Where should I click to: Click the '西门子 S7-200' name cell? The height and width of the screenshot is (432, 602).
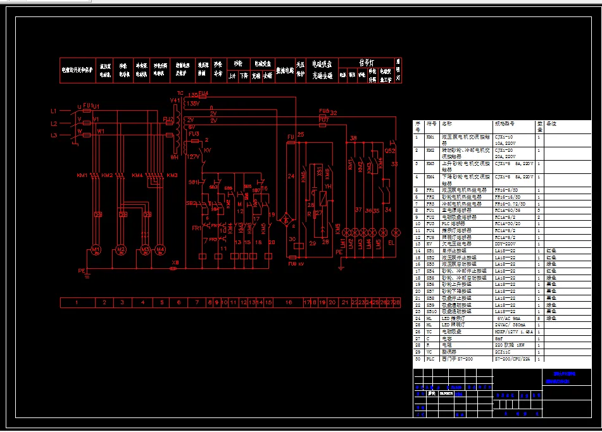coord(466,359)
